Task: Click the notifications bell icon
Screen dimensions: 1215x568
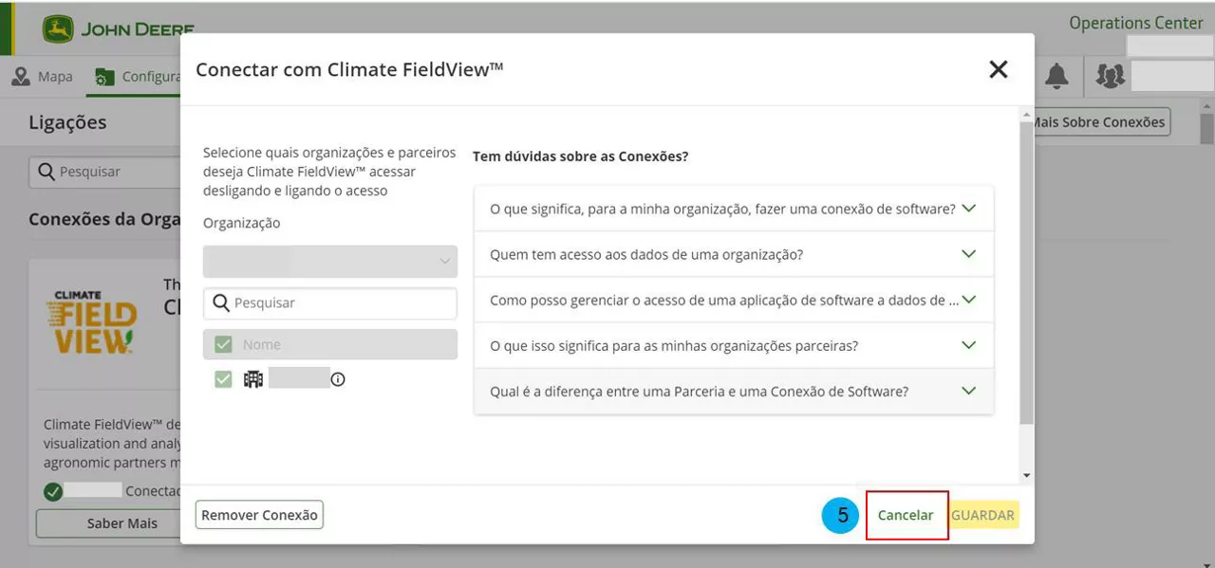Action: coord(1056,77)
